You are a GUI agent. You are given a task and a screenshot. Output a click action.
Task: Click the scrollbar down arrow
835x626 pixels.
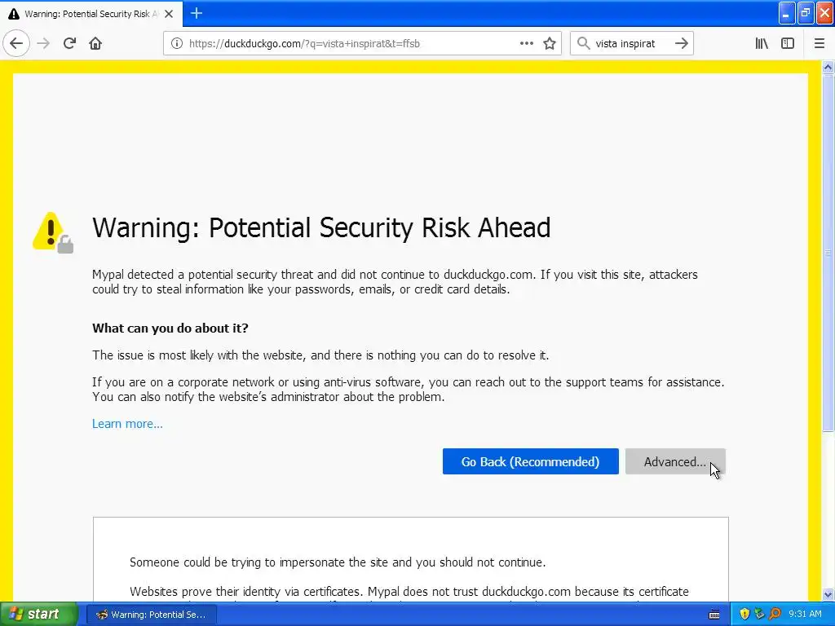click(x=828, y=594)
